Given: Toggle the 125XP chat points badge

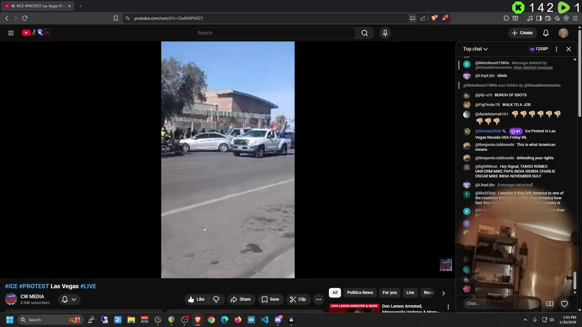Looking at the screenshot, I should point(539,49).
